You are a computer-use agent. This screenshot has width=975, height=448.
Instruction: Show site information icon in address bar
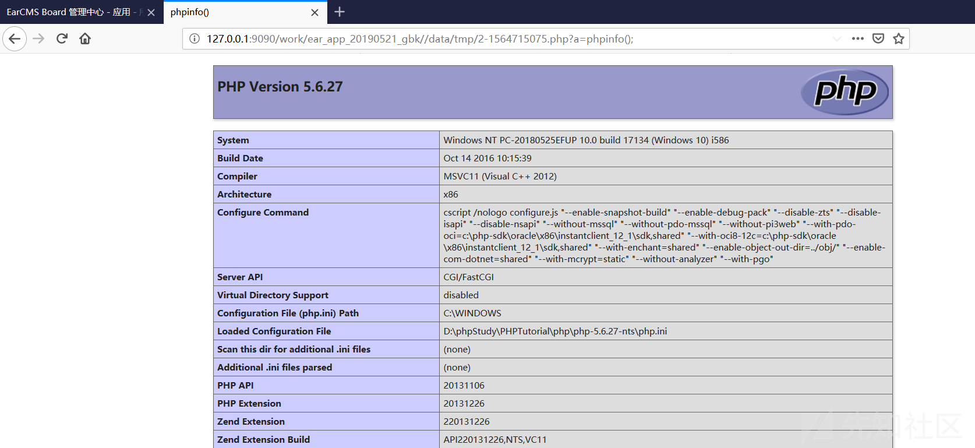(195, 39)
